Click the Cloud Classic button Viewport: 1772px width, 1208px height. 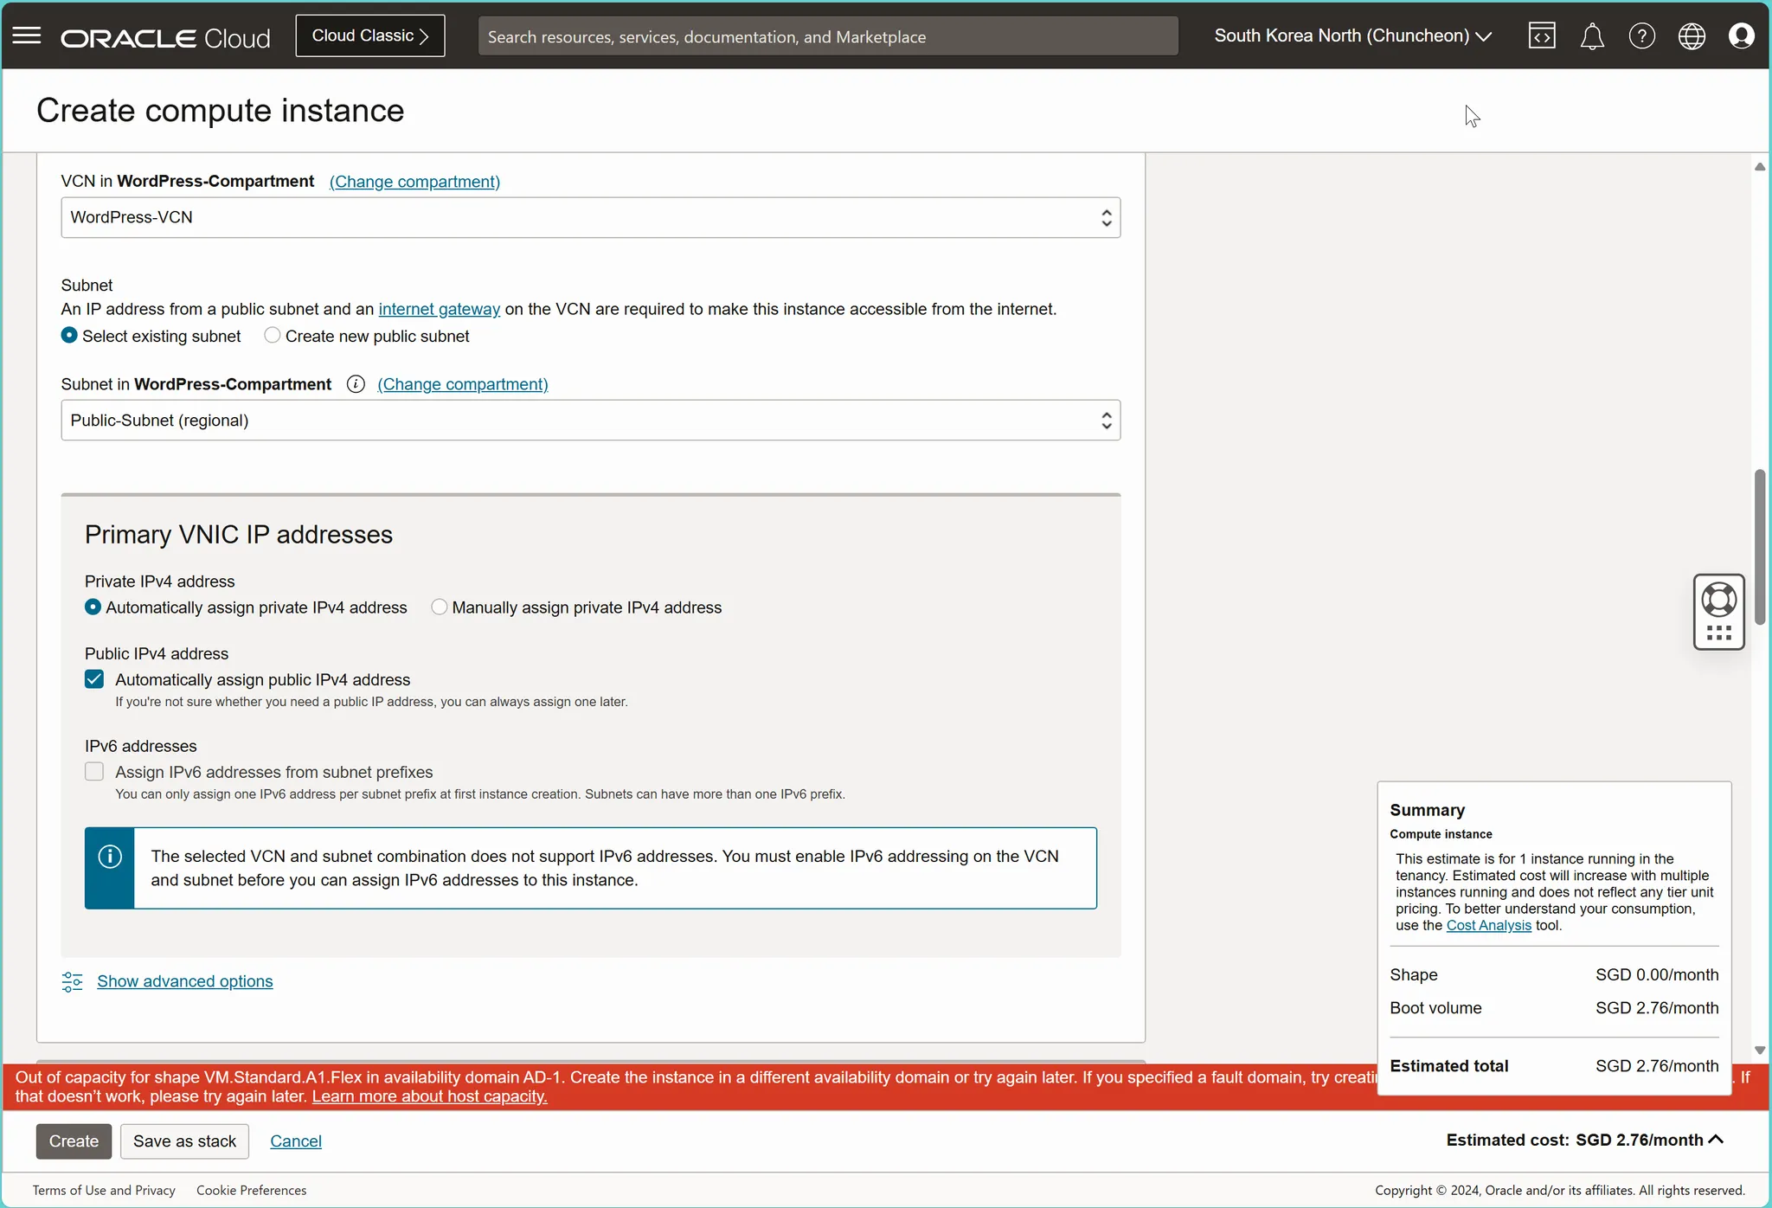pos(370,35)
